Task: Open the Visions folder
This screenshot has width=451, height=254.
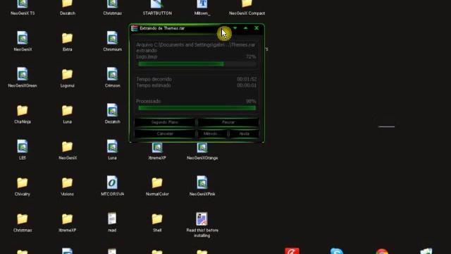Action: pos(68,183)
